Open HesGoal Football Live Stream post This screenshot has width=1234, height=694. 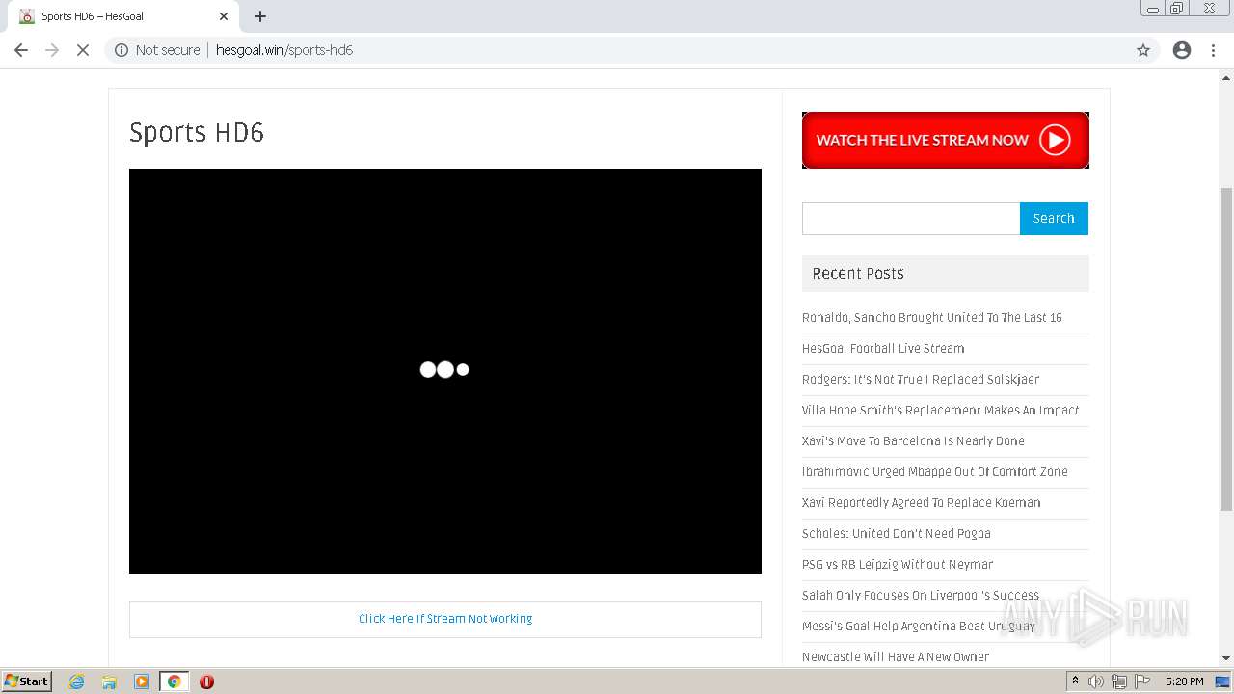883,349
